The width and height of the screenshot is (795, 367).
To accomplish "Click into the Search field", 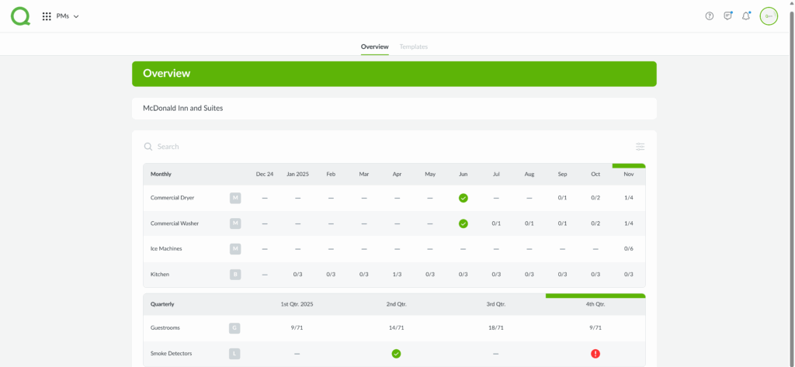I will click(311, 147).
